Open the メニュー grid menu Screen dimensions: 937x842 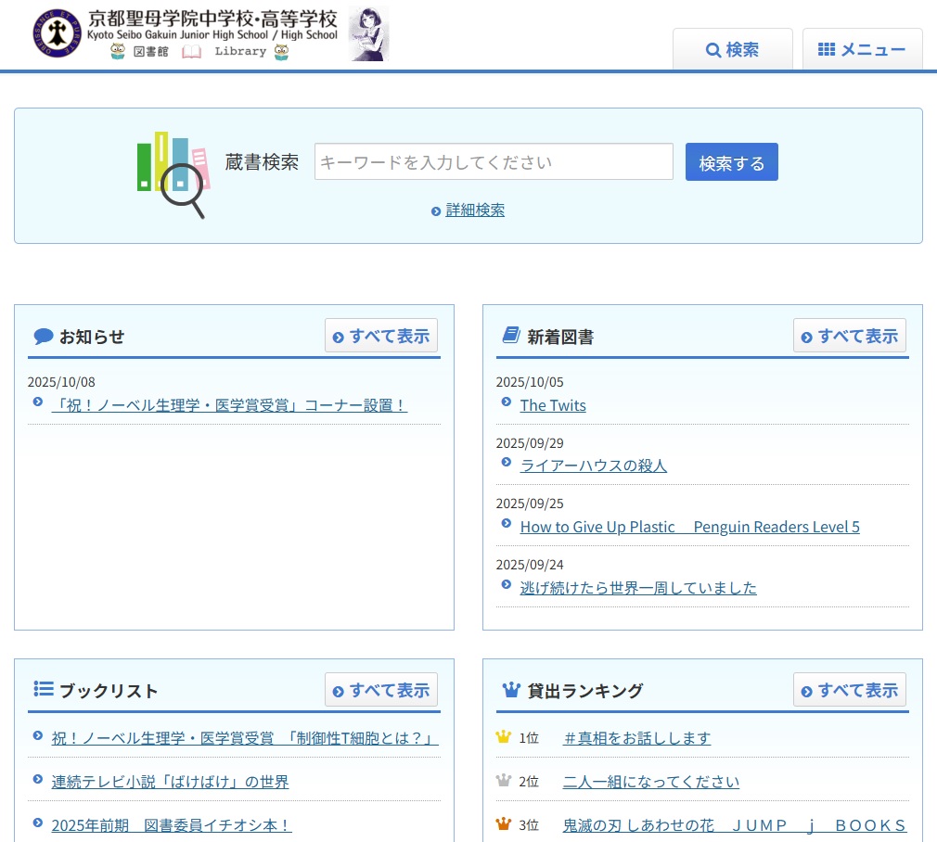coord(862,50)
